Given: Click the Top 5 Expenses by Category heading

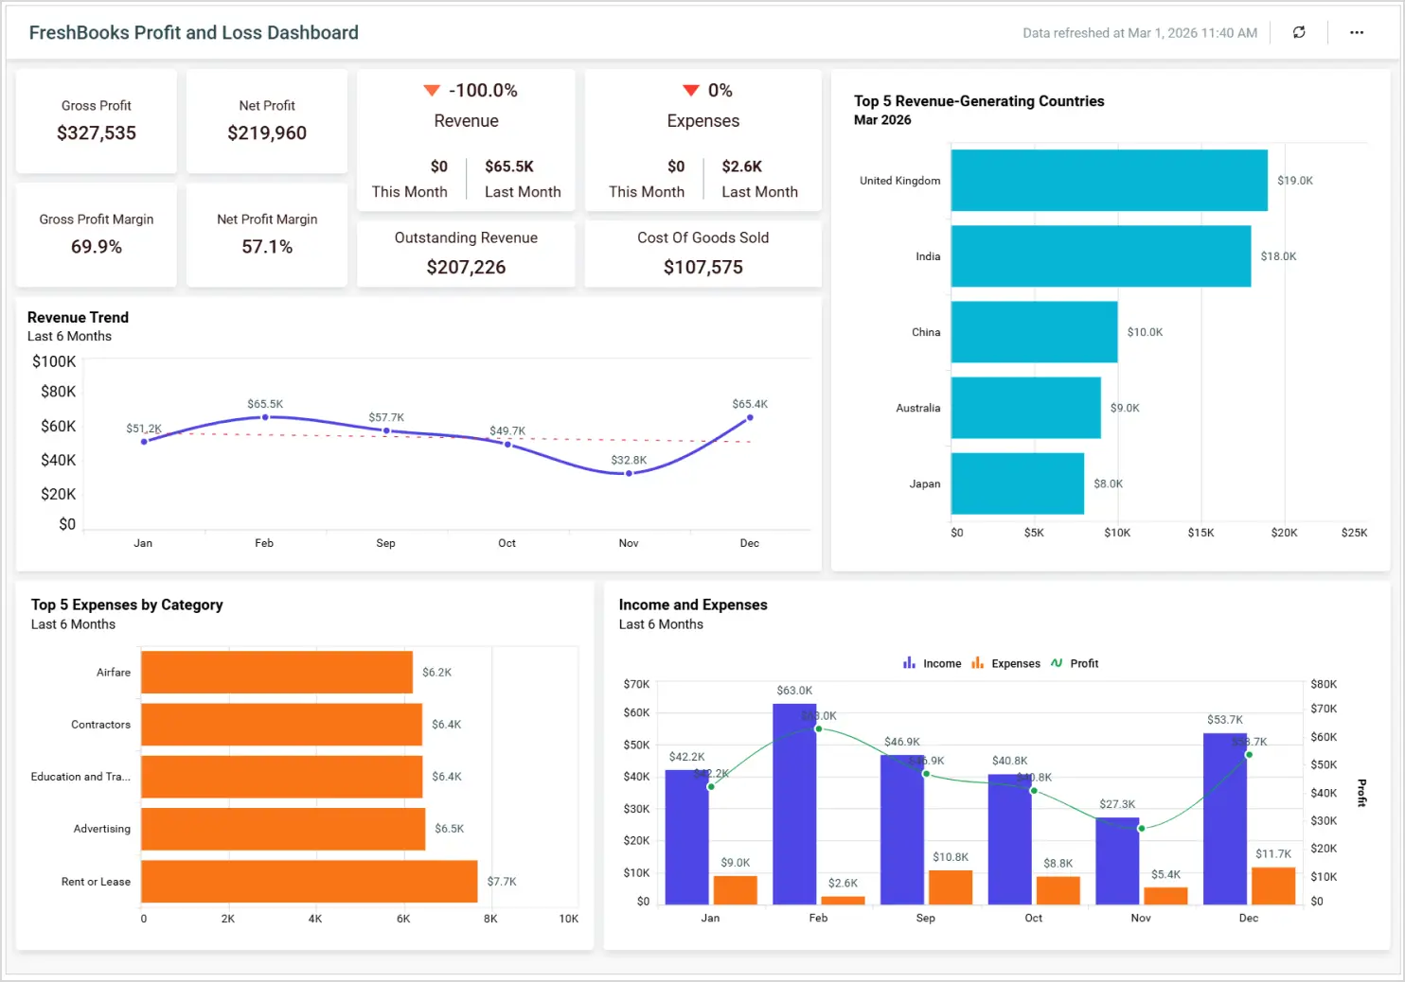Looking at the screenshot, I should tap(127, 605).
